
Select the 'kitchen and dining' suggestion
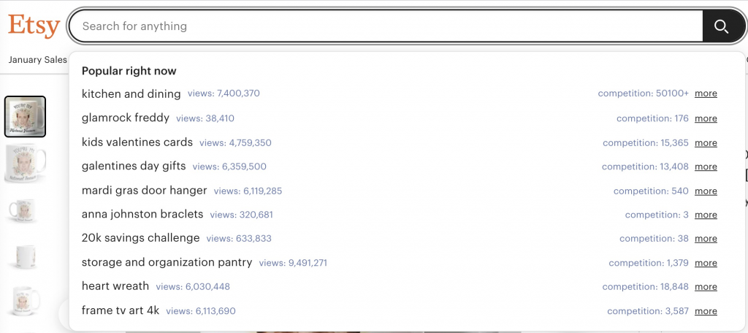pos(131,93)
